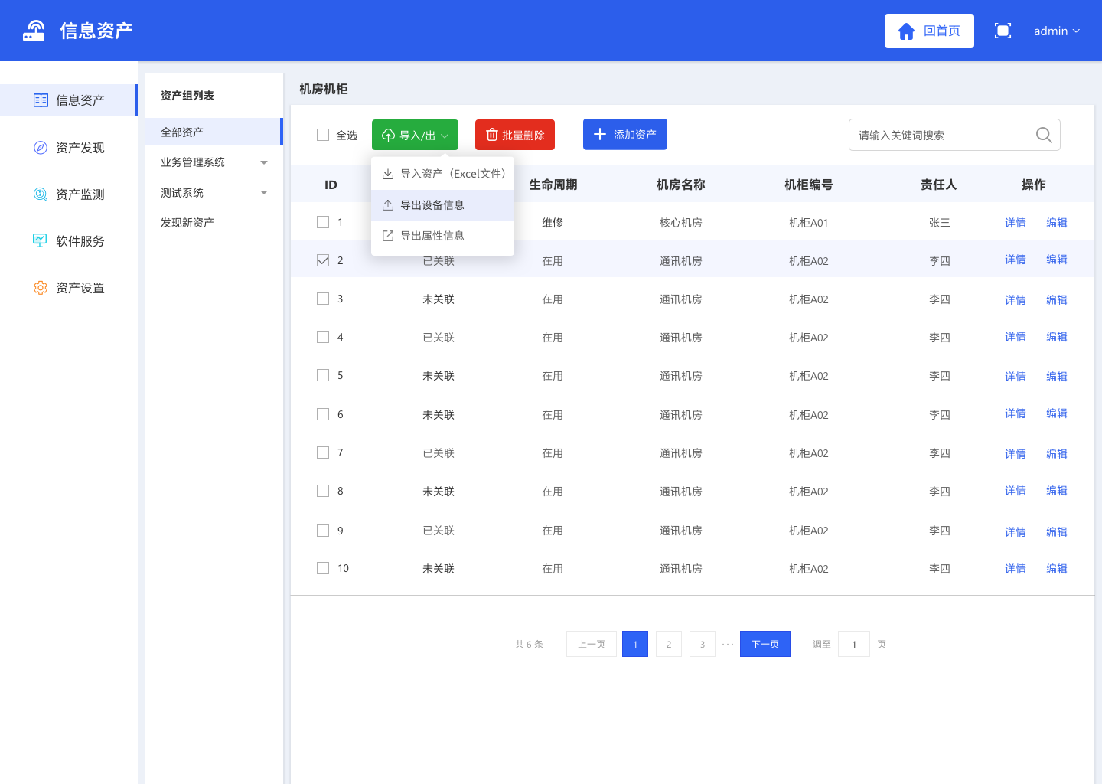1102x784 pixels.
Task: Click the search magnifier icon
Action: [x=1044, y=135]
